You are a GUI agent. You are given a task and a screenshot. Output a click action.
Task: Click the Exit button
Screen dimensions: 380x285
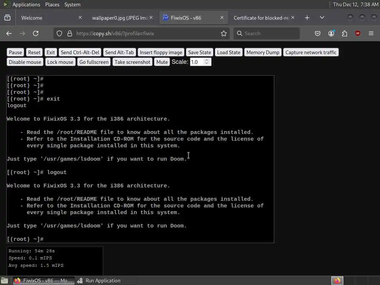tap(50, 52)
